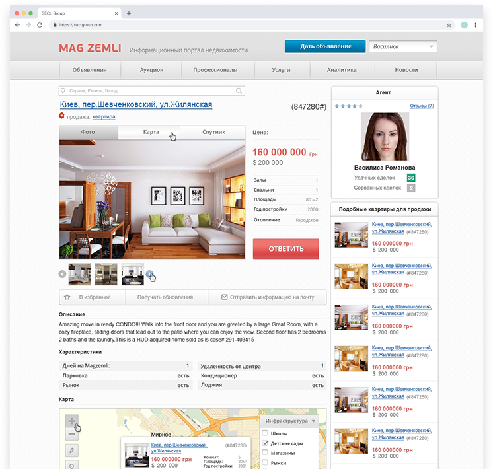Uncheck the Детские сады checkbox
The width and height of the screenshot is (493, 469).
(265, 443)
